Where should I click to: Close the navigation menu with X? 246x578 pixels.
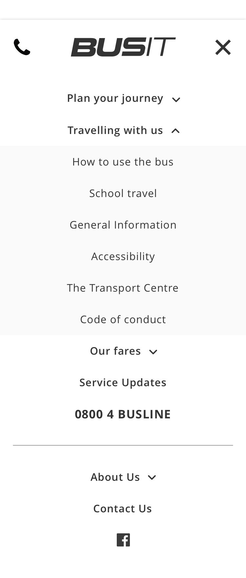[223, 47]
